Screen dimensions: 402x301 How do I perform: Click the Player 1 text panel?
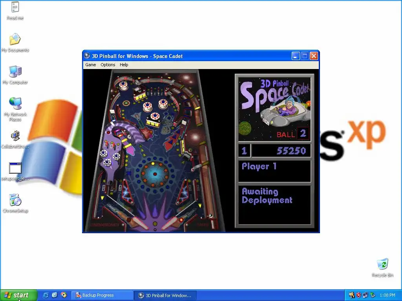pos(274,171)
